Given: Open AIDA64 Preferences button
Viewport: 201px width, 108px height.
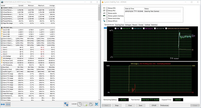Looking at the screenshot, I should pos(164,105).
